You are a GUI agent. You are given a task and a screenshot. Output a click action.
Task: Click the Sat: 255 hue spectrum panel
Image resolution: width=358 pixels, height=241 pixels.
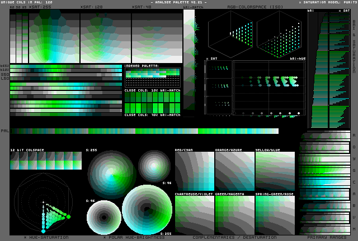pos(54,37)
